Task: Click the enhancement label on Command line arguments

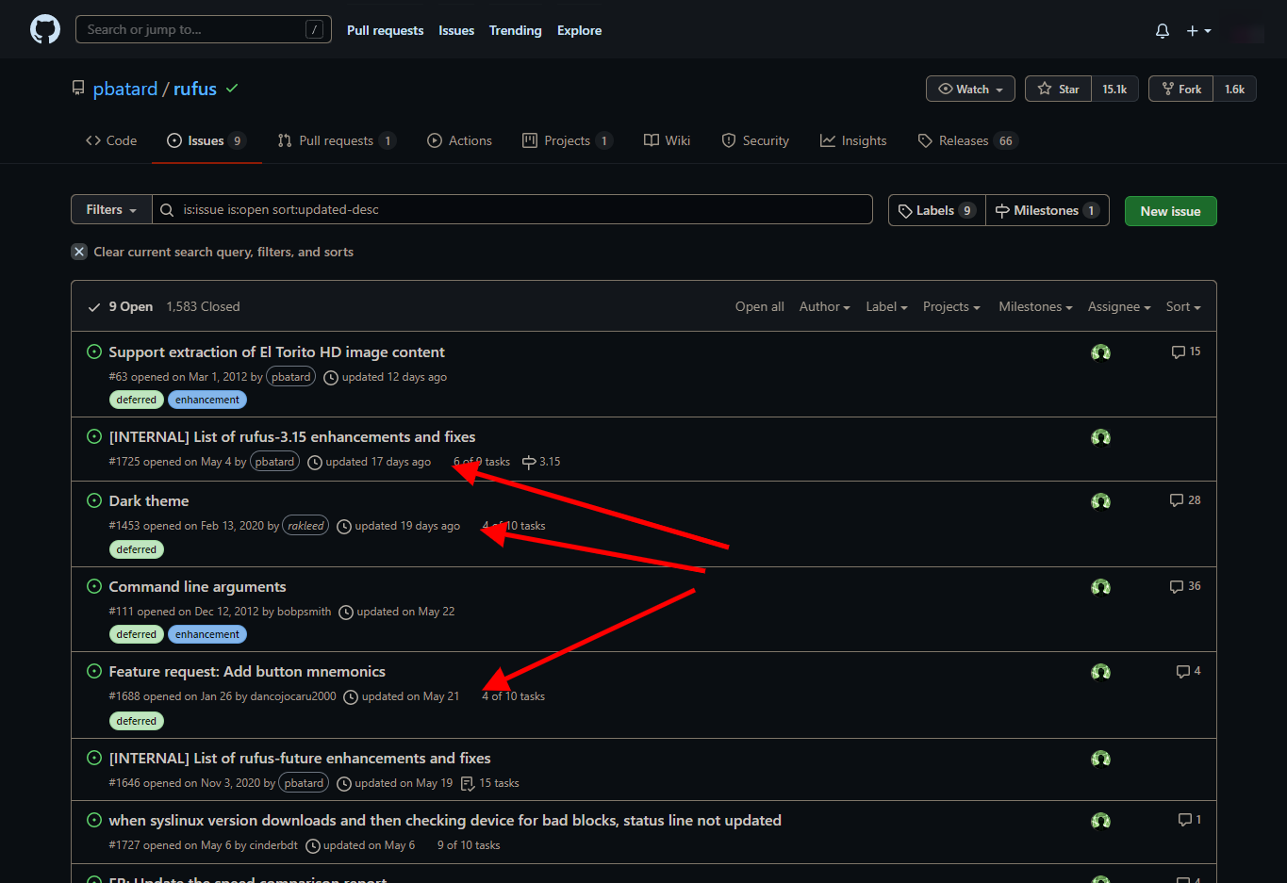Action: click(x=207, y=634)
